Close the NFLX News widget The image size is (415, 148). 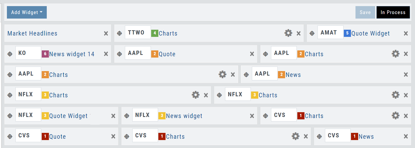(x=252, y=116)
